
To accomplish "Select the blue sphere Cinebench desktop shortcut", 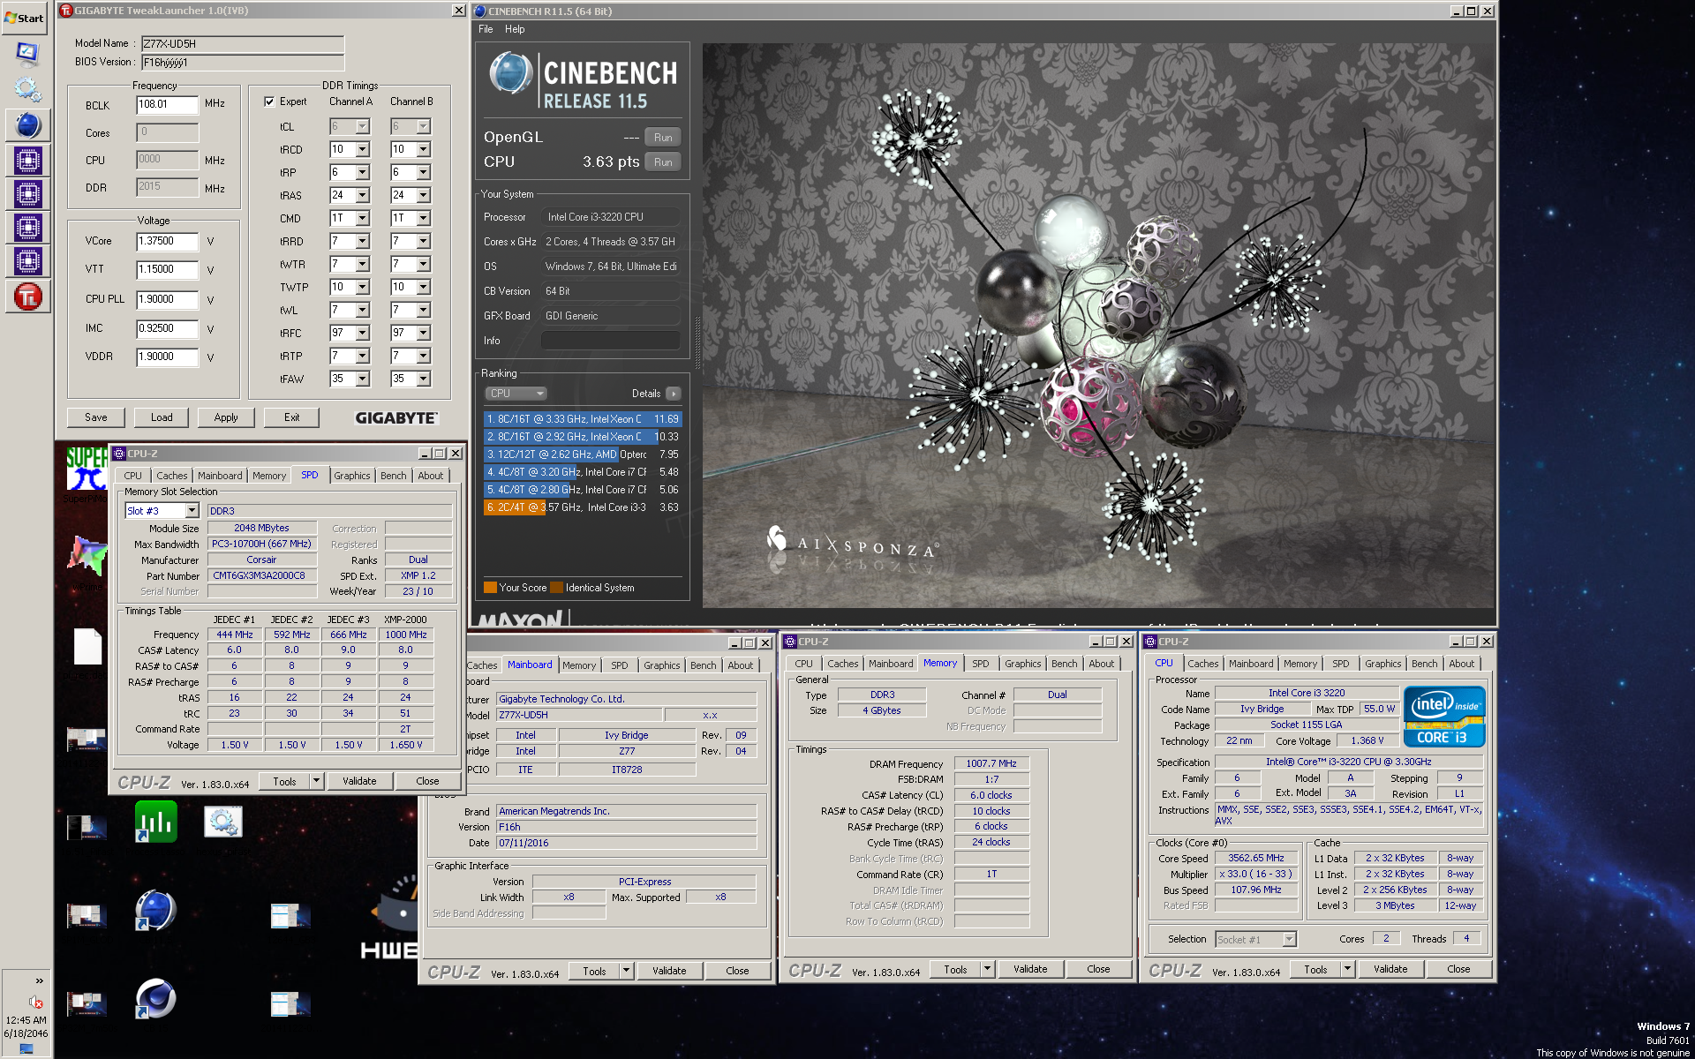I will click(155, 911).
